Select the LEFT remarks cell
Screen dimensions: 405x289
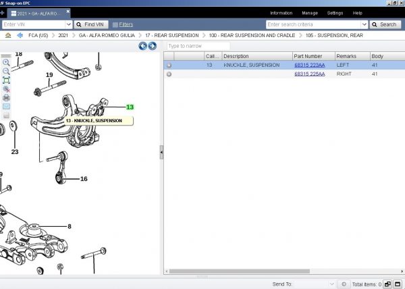point(343,65)
